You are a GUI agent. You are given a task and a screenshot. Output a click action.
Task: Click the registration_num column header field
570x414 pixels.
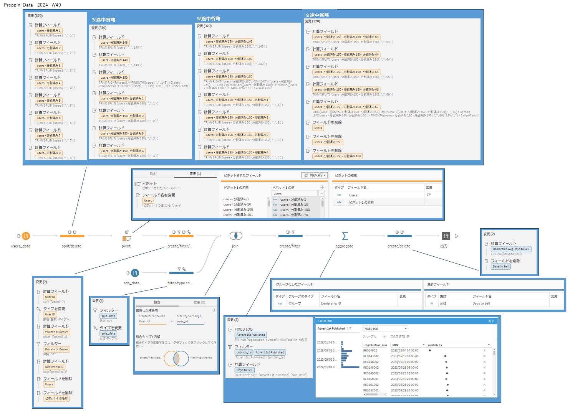pos(375,345)
